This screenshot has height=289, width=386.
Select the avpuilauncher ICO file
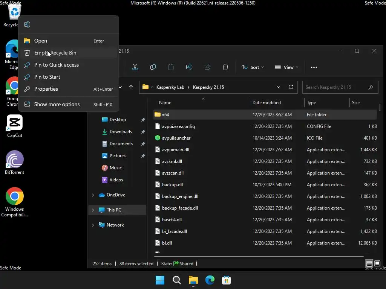(265, 138)
